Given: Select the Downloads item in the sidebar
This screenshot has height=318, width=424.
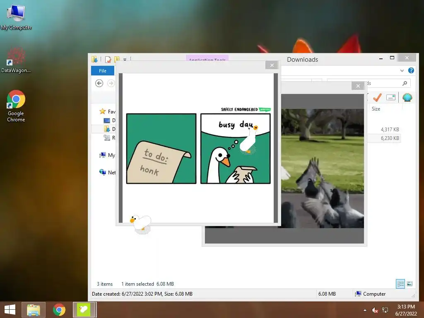Looking at the screenshot, I should pos(109,129).
